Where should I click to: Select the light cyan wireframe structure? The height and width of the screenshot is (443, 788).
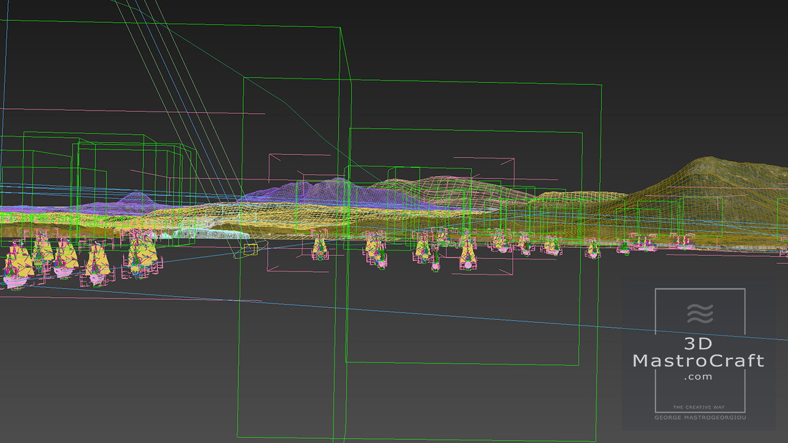point(209,234)
